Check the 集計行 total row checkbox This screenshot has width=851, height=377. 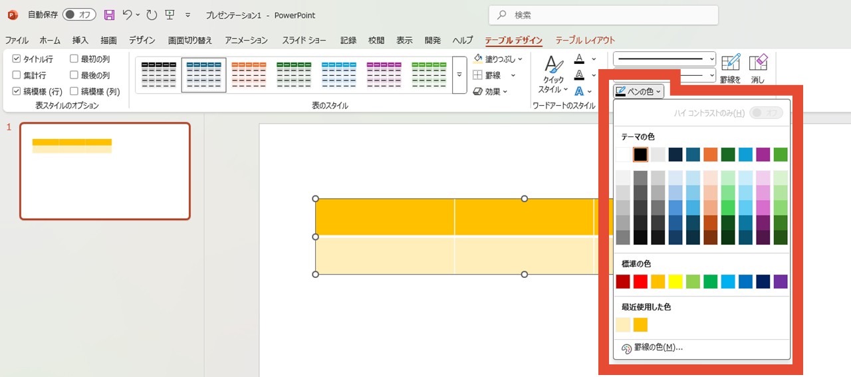(17, 75)
